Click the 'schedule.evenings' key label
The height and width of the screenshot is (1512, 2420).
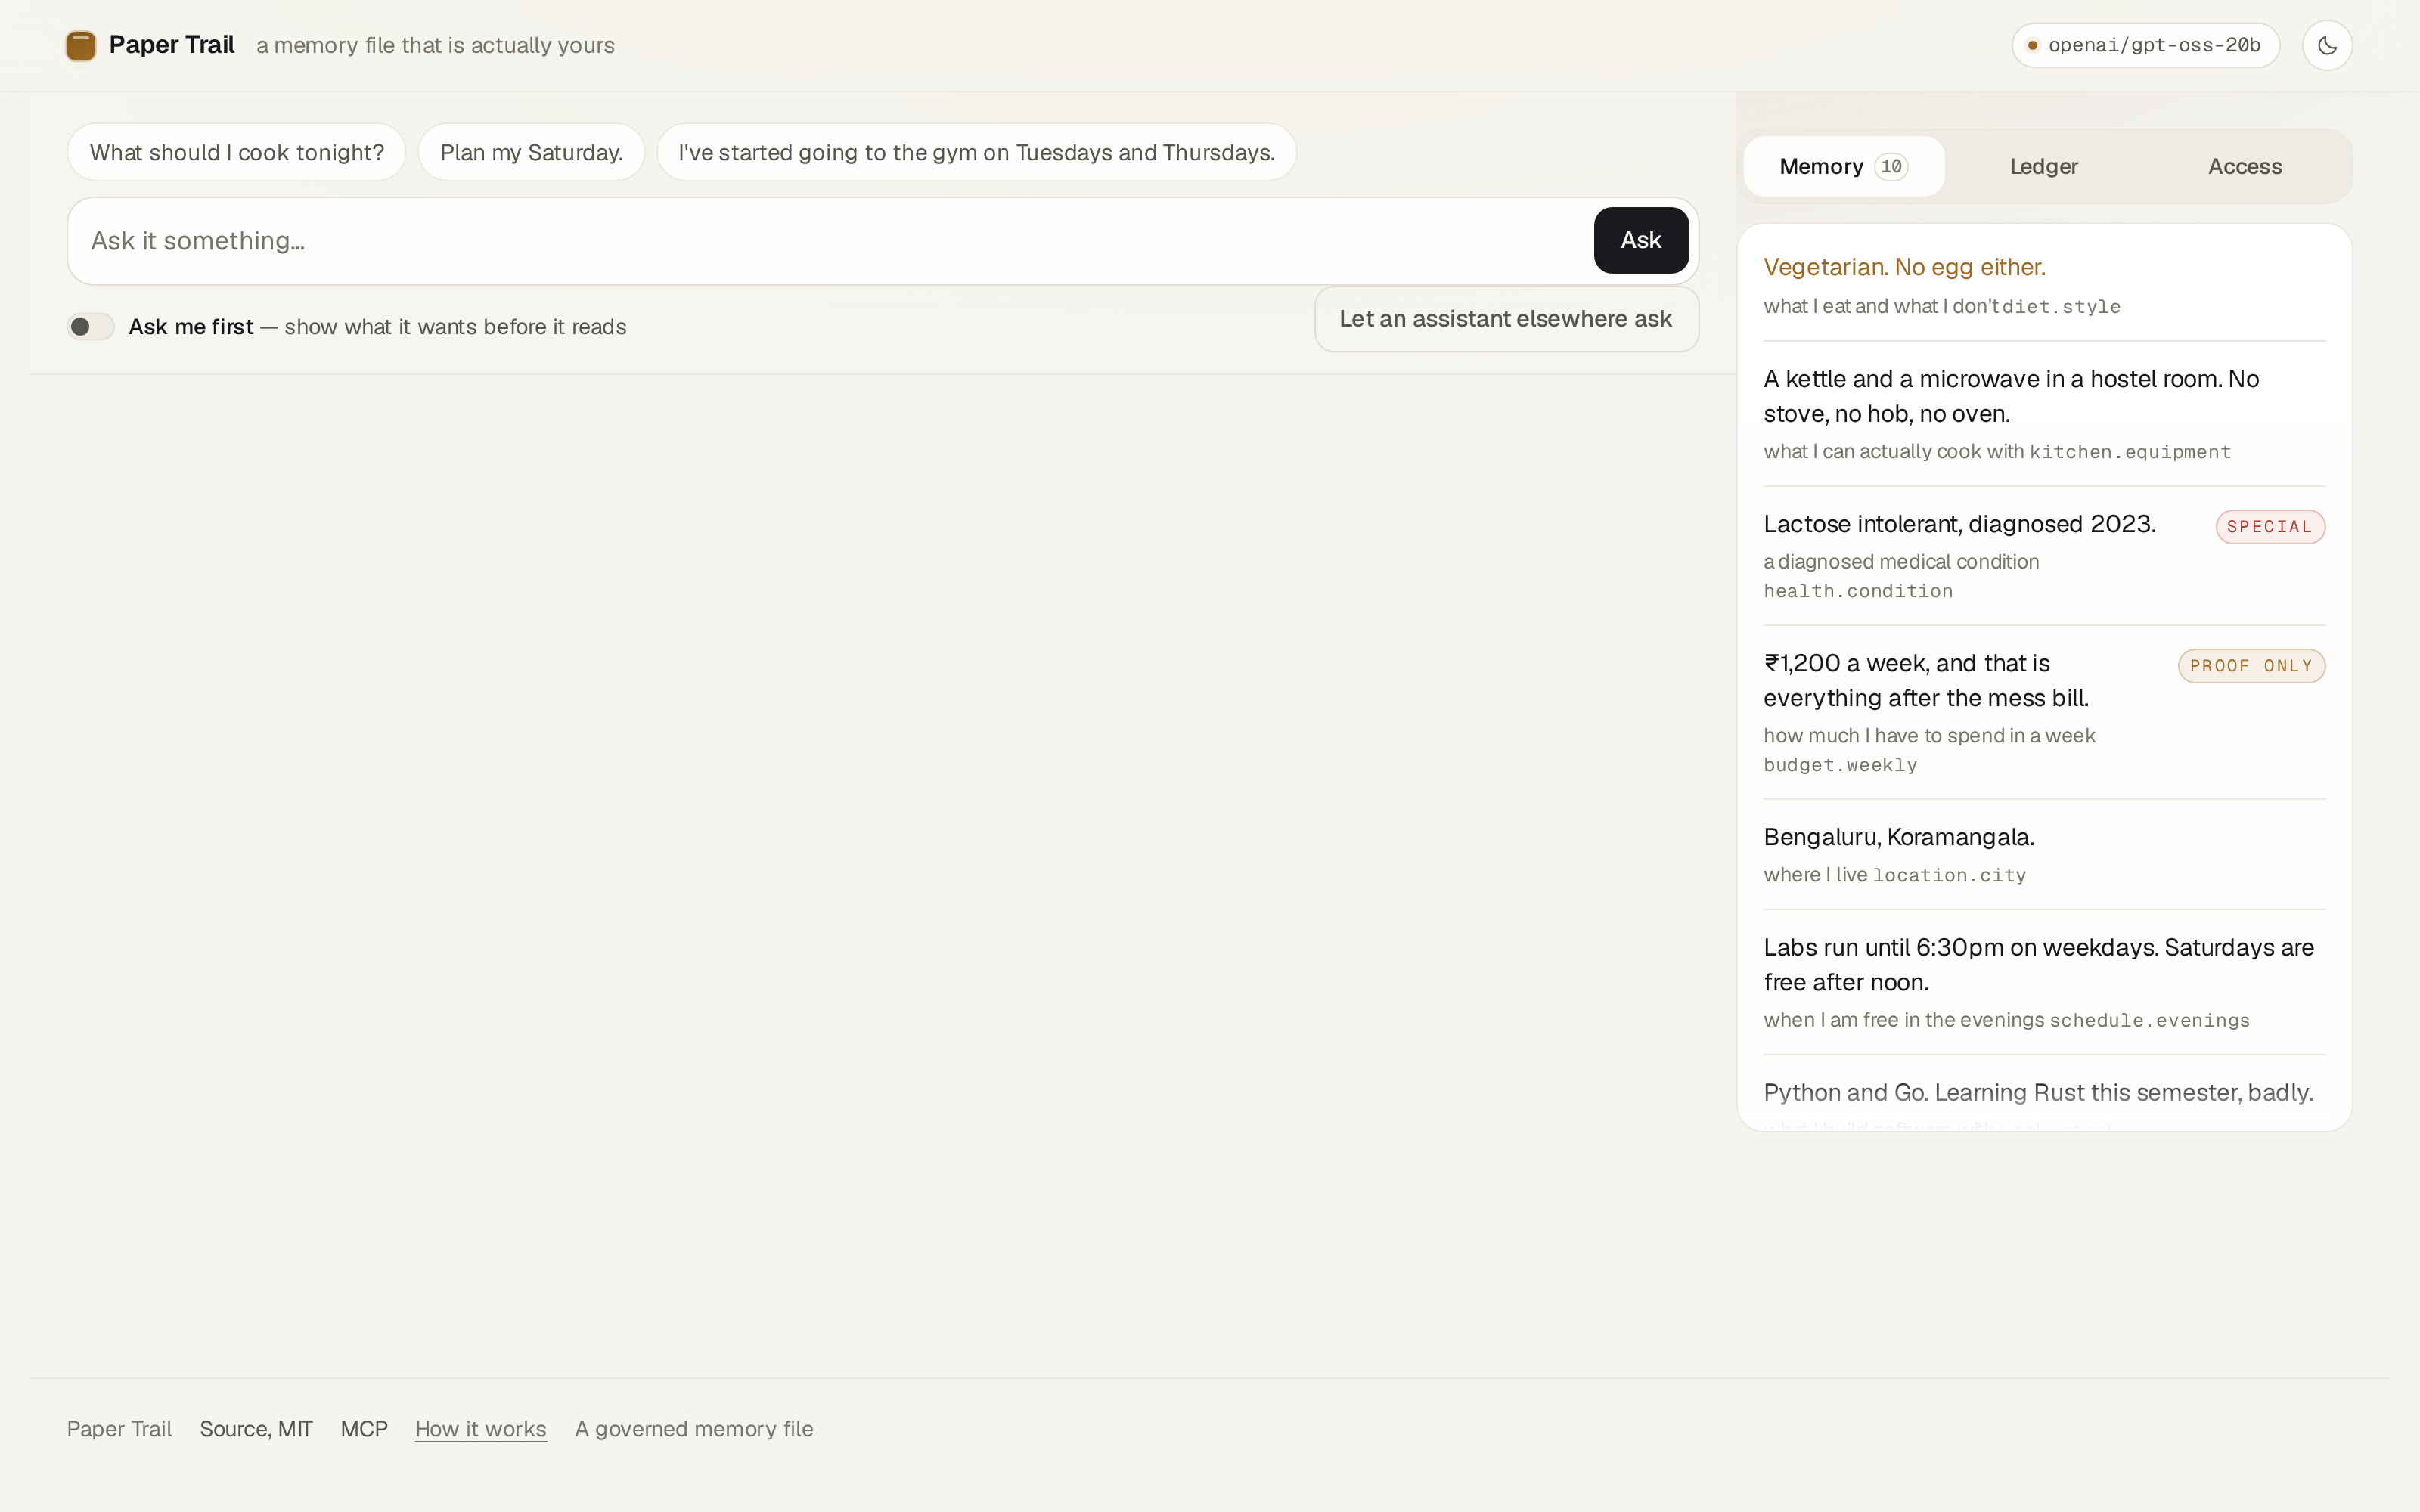[2149, 1021]
